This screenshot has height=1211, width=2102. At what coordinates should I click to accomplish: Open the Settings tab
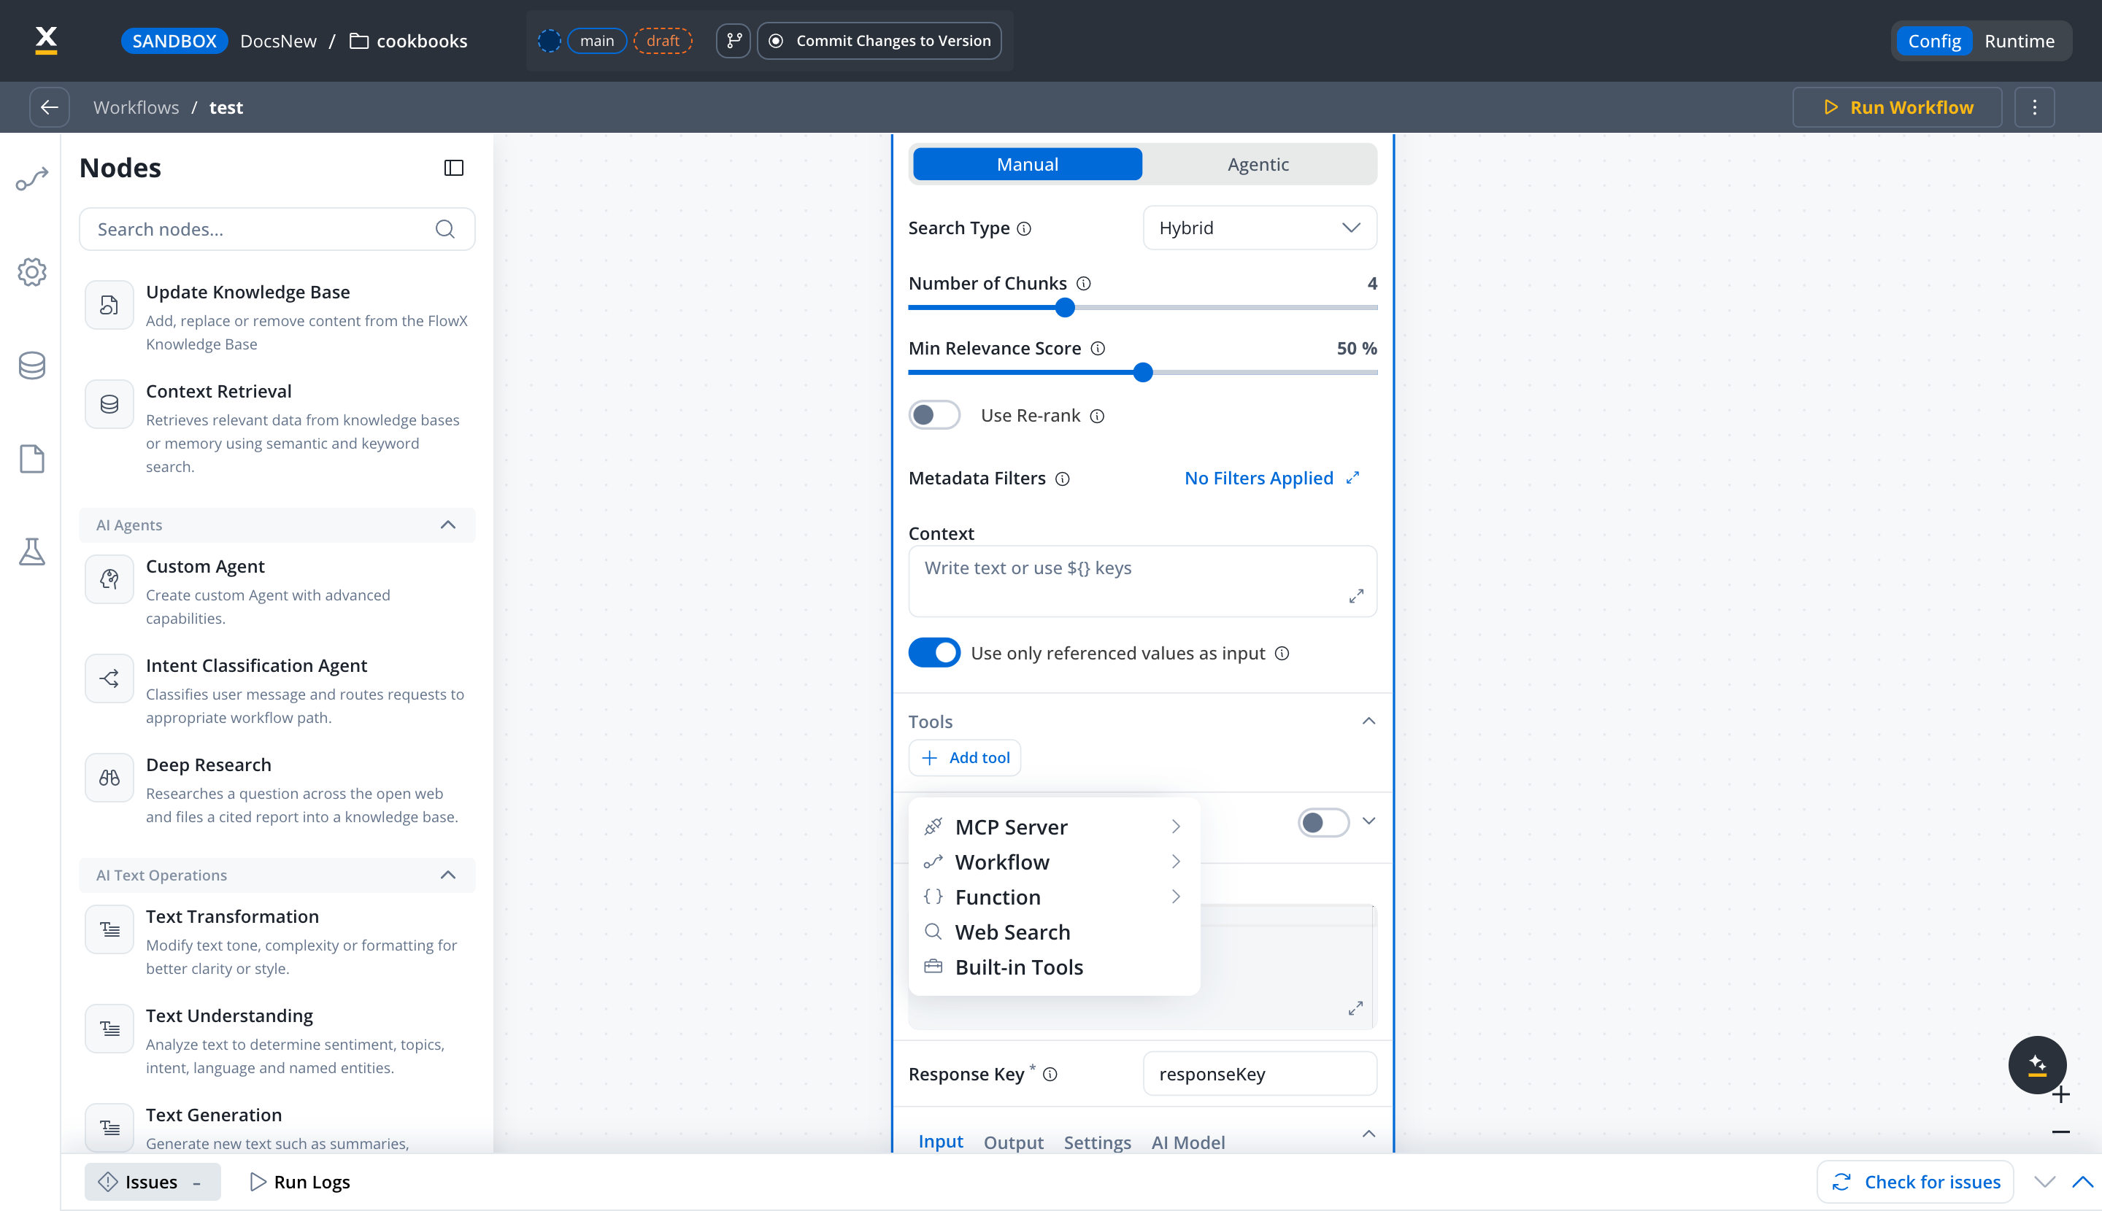pyautogui.click(x=1097, y=1142)
